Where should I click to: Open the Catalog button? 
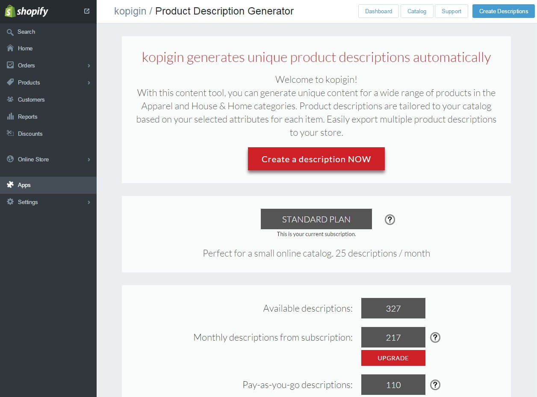(x=417, y=11)
